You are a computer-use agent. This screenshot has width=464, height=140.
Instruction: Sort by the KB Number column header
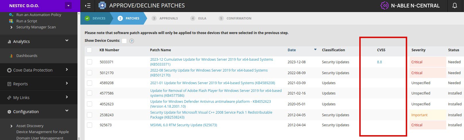[x=109, y=50]
